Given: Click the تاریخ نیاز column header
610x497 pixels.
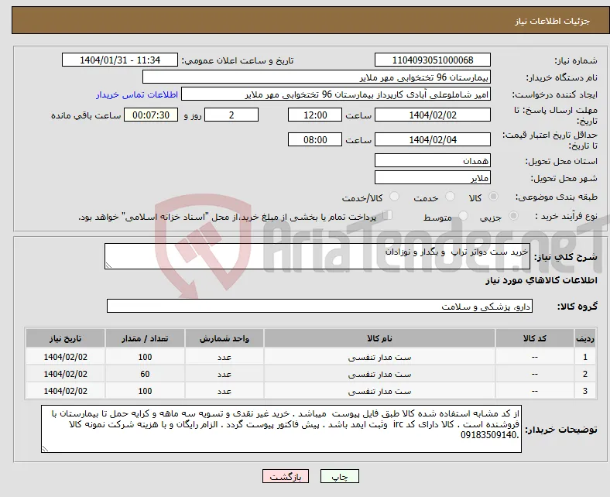Looking at the screenshot, I should click(65, 338).
